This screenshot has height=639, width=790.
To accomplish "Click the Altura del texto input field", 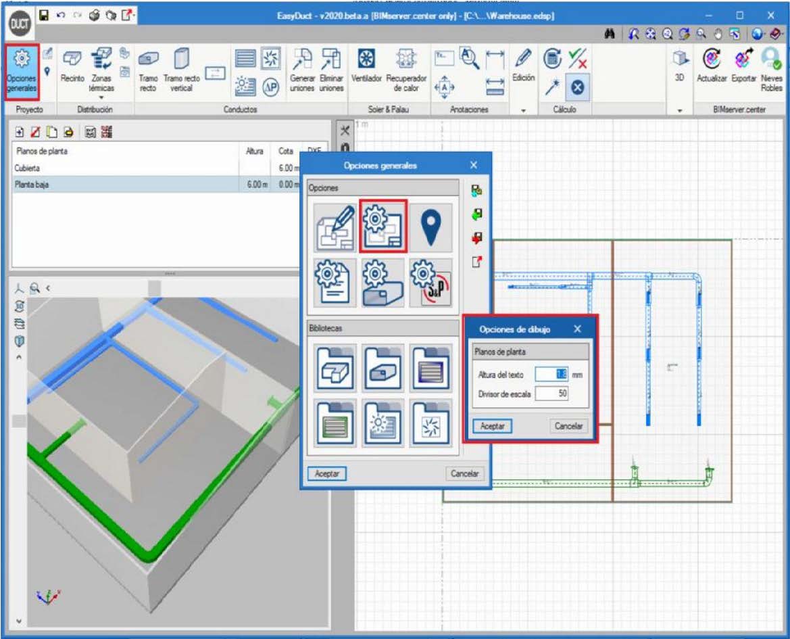I will point(552,375).
